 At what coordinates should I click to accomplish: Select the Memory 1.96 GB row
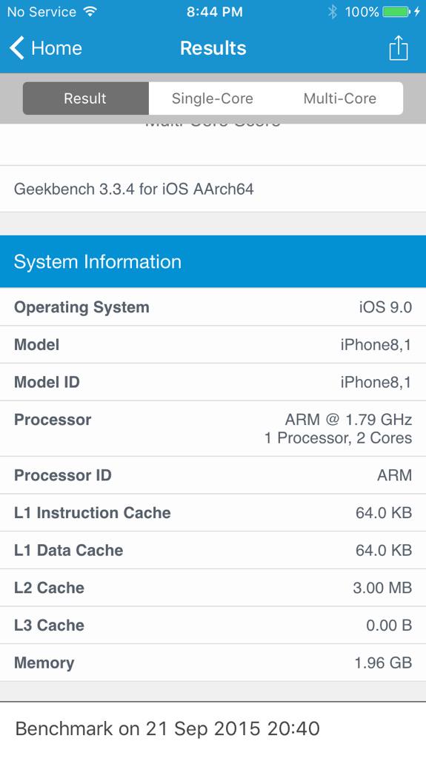[x=213, y=663]
